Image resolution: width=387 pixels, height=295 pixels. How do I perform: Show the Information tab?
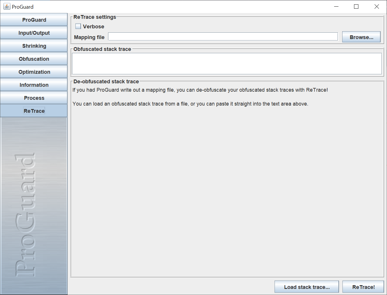click(x=34, y=85)
